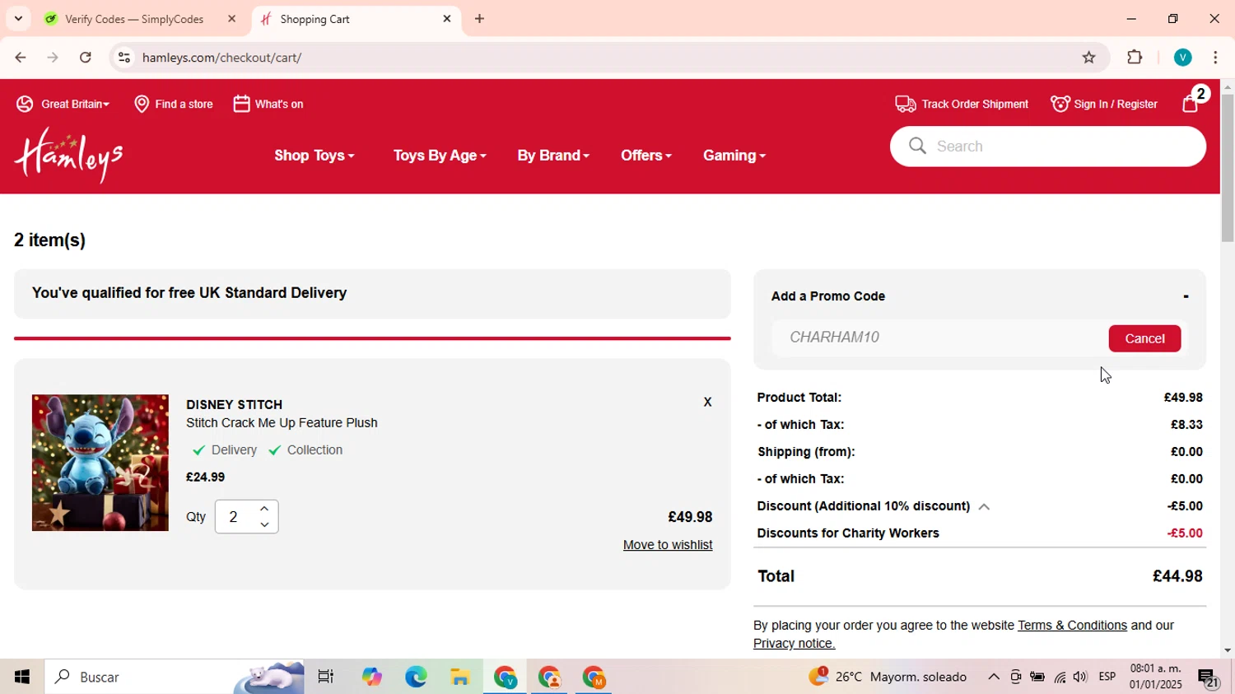Click the ESP language indicator
1235x694 pixels.
(x=1107, y=677)
